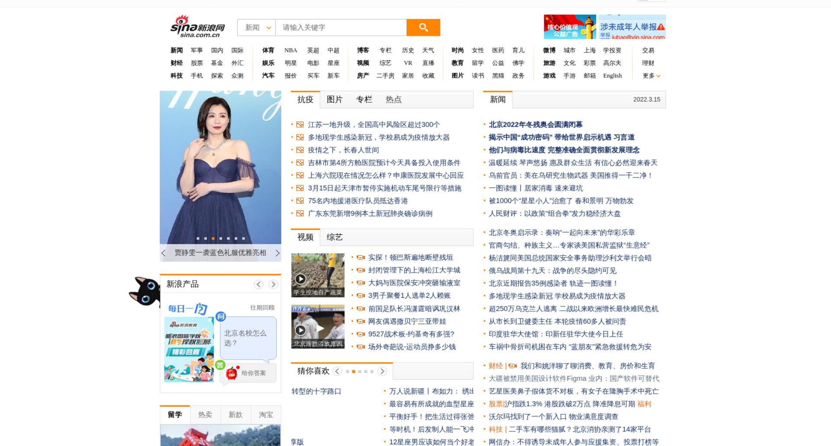
Task: Open 往期回顾 link in 每日一问
Action: 262,308
